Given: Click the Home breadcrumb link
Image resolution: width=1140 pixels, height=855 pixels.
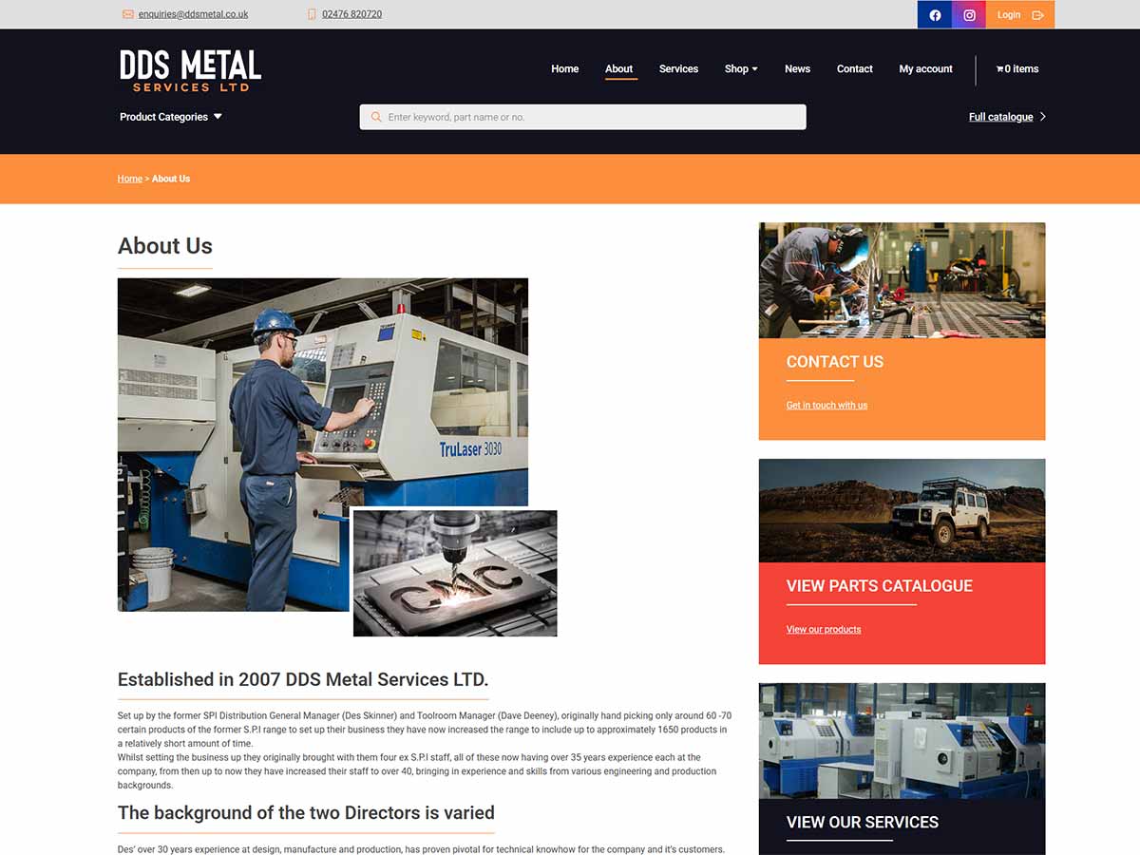Looking at the screenshot, I should 130,179.
